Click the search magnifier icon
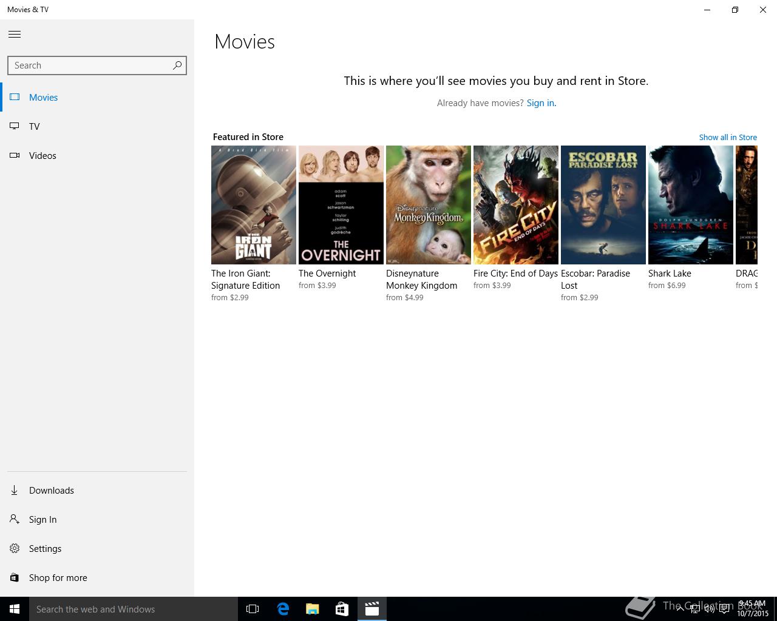Screen dimensions: 777x621 coord(177,65)
